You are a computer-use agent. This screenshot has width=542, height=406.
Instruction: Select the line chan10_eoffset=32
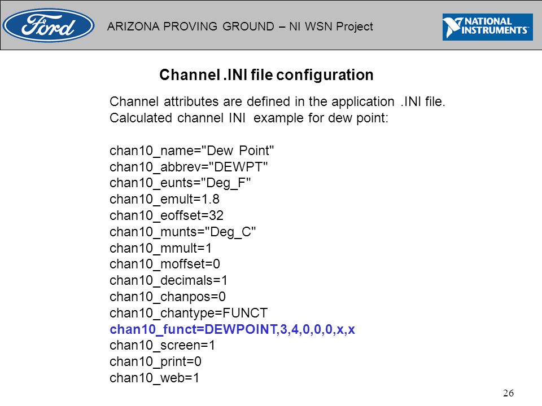tap(167, 215)
